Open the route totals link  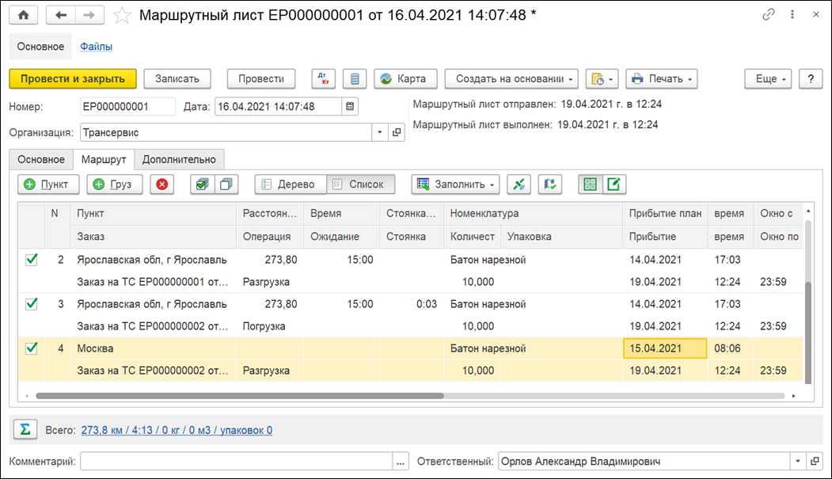[x=177, y=430]
